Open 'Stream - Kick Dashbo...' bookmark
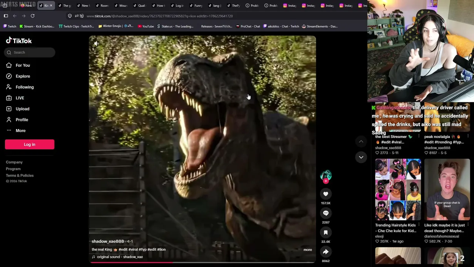The width and height of the screenshot is (474, 267). point(37,26)
